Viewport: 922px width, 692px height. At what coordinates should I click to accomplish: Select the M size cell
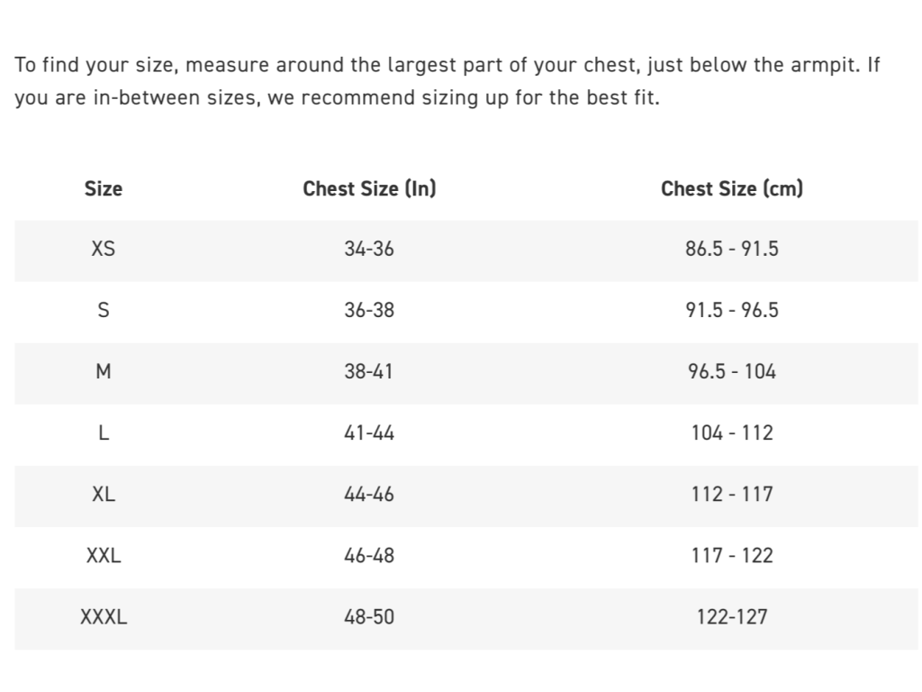click(104, 371)
